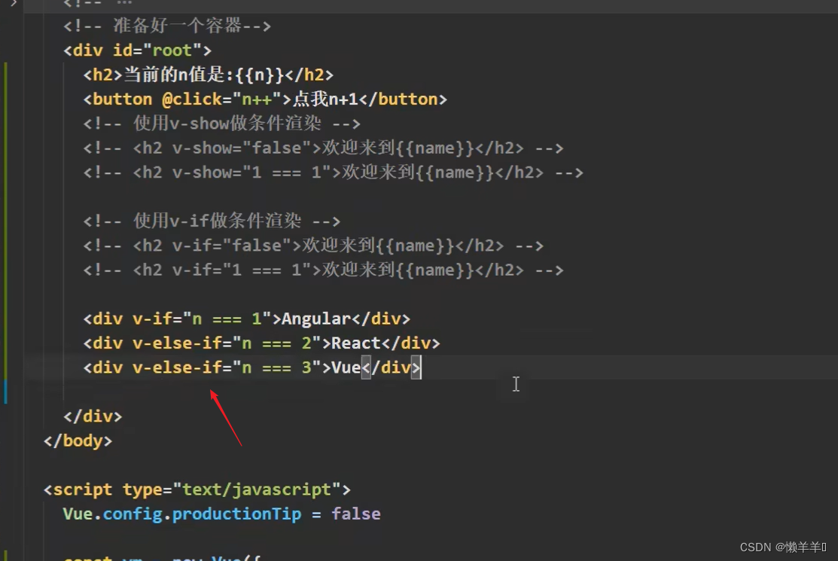The height and width of the screenshot is (561, 838).
Task: Click the word React in the code
Action: click(x=356, y=343)
